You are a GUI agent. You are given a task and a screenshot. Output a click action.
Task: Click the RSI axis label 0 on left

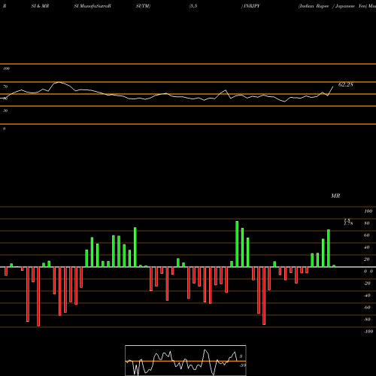(x=4, y=129)
